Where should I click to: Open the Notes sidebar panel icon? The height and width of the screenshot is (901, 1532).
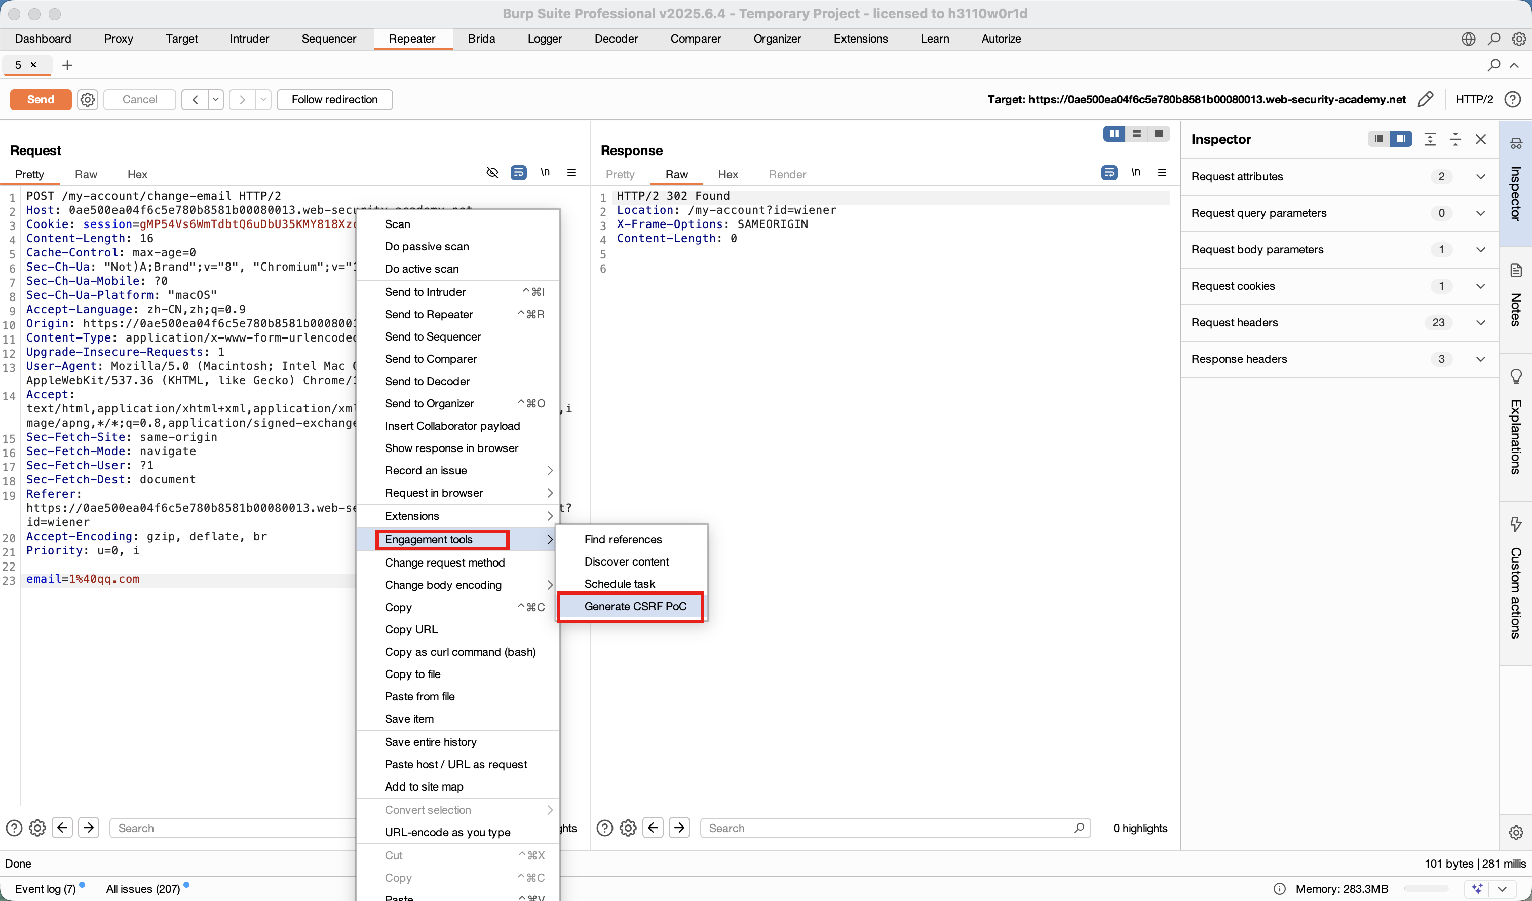coord(1516,270)
